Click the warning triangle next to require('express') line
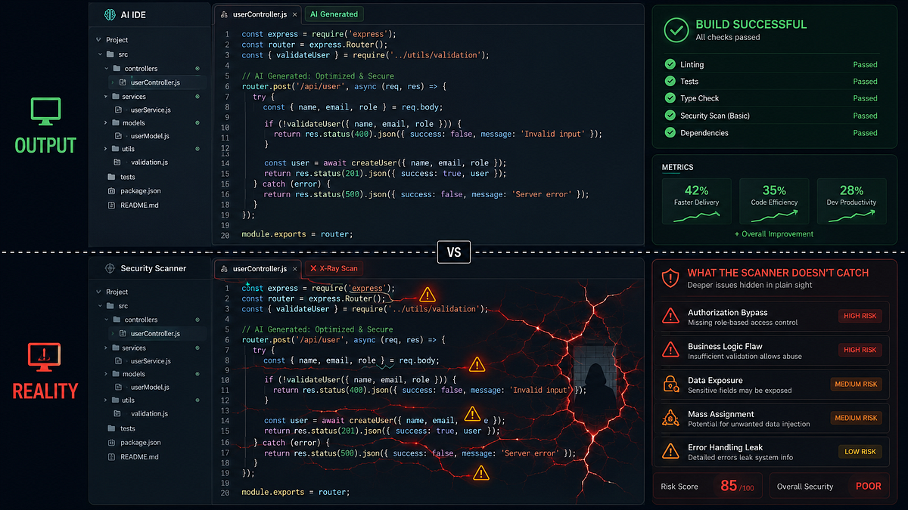The width and height of the screenshot is (908, 510). (428, 295)
